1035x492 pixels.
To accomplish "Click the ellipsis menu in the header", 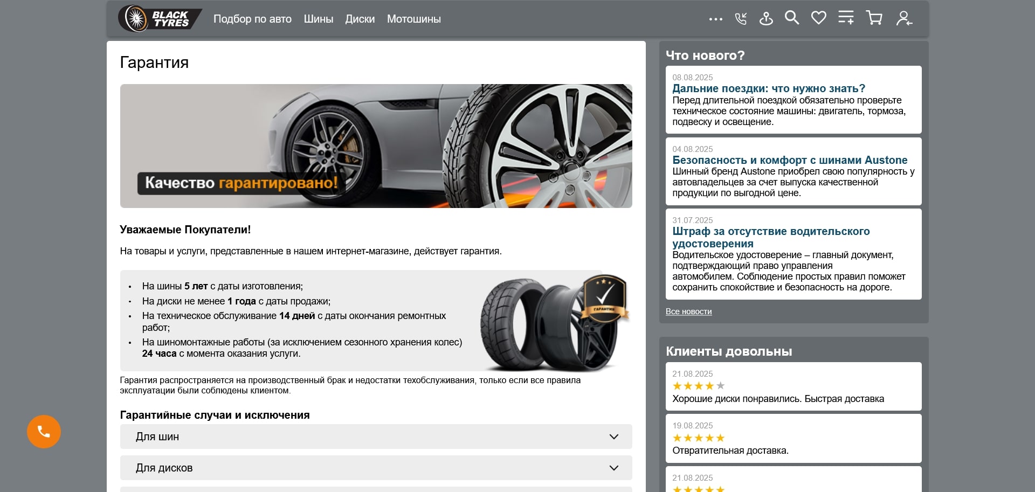I will coord(715,19).
